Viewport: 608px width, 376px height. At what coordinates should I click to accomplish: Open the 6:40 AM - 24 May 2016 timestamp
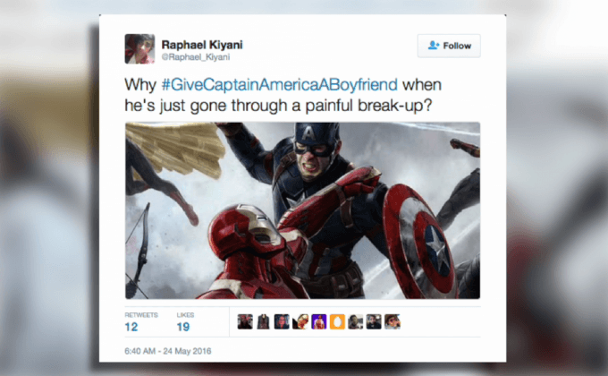coord(168,351)
